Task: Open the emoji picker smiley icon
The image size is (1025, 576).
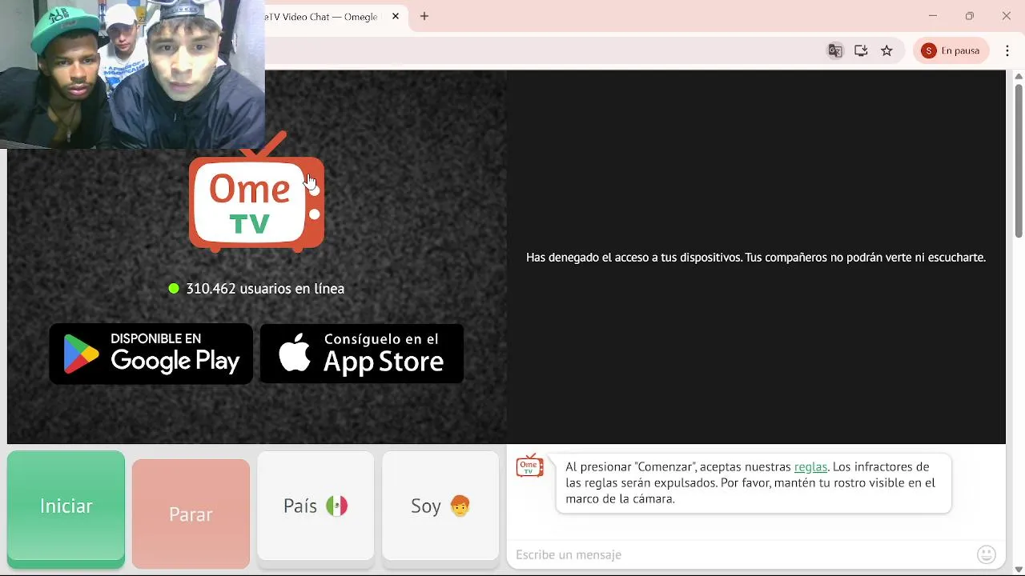Action: (x=987, y=554)
